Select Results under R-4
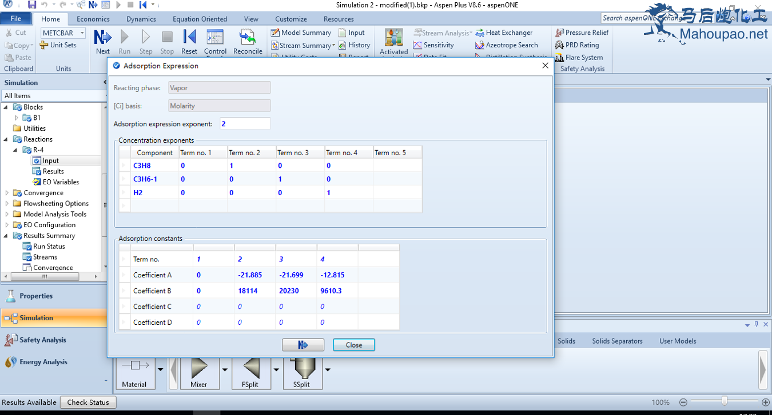Image resolution: width=772 pixels, height=415 pixels. [x=53, y=171]
